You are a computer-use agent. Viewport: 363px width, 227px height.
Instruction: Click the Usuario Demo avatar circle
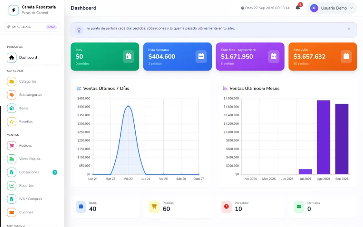[314, 8]
